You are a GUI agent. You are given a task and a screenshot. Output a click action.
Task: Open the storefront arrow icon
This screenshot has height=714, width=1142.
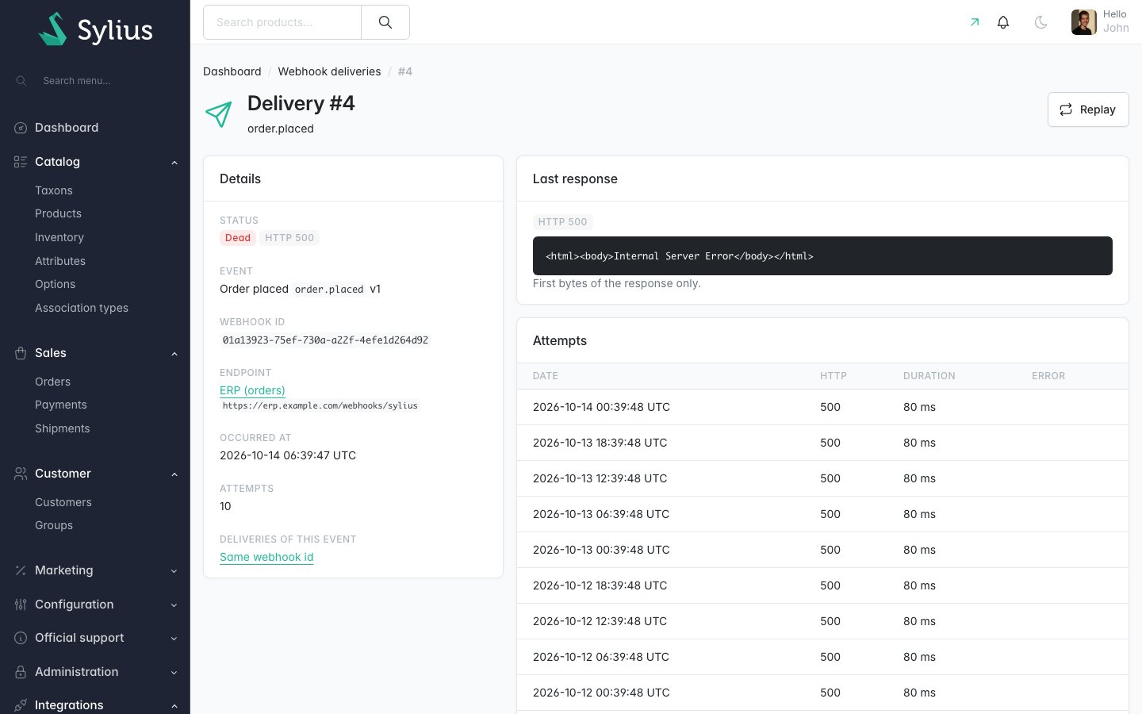[x=975, y=22]
